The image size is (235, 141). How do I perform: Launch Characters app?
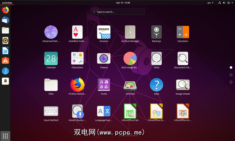click(x=77, y=59)
